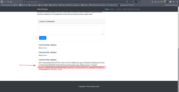
Task: Delete the comment with X-Forwarded-For: 127.0.0.1
Action: pyautogui.click(x=60, y=70)
